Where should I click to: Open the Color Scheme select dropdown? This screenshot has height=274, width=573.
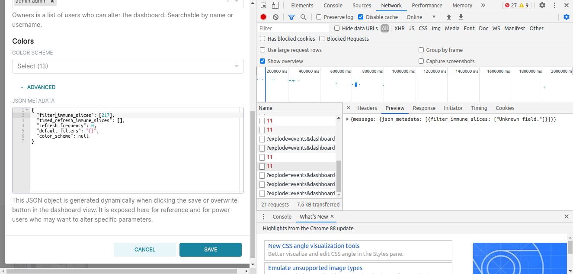(x=128, y=66)
